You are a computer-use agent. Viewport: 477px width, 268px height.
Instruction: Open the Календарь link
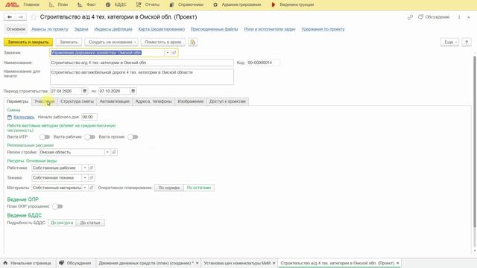point(24,117)
